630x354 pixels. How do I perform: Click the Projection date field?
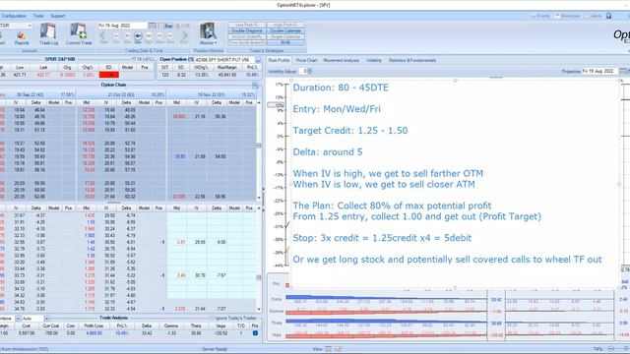[x=599, y=71]
